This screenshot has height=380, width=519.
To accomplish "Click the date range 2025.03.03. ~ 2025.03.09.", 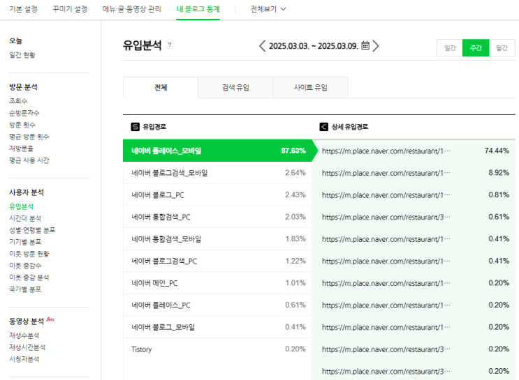I will pyautogui.click(x=314, y=46).
